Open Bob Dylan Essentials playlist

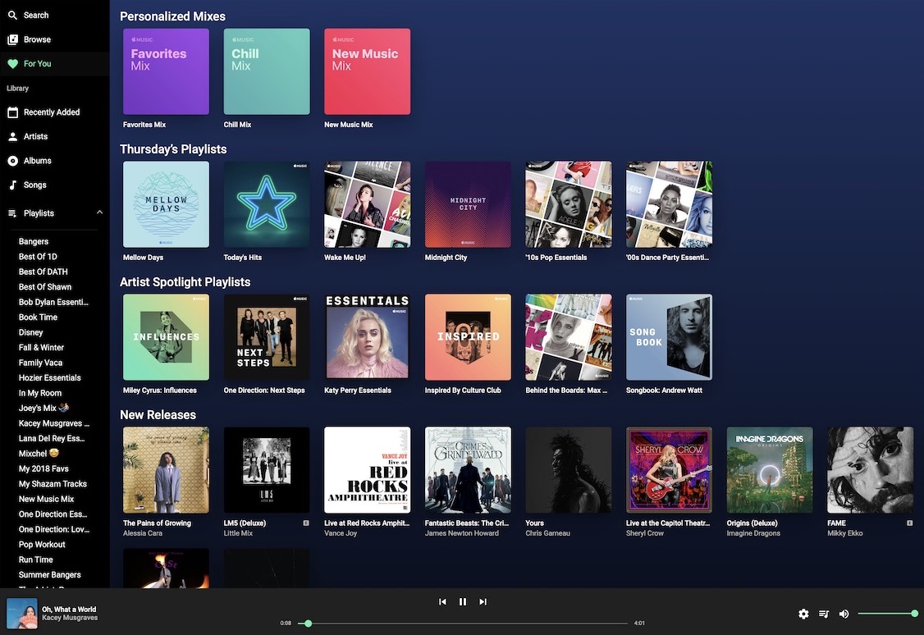click(x=53, y=302)
